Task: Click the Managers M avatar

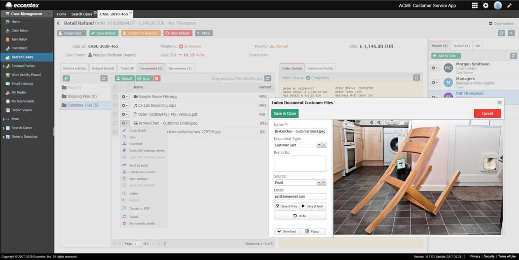Action: click(448, 83)
